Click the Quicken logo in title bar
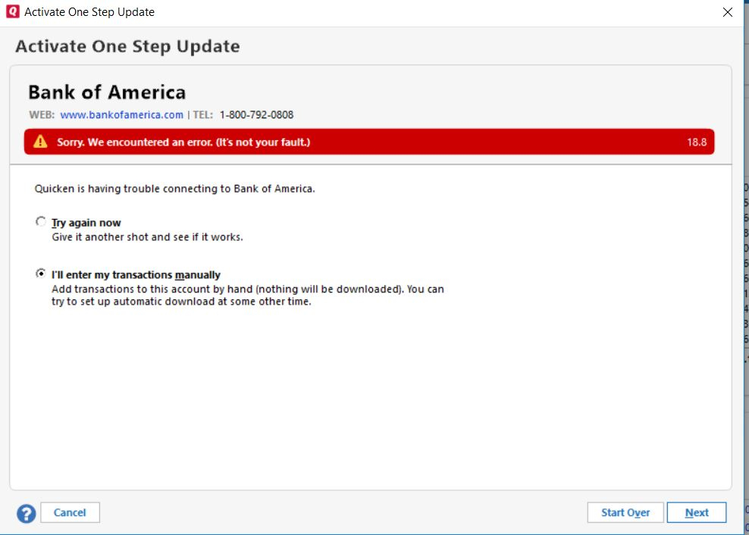Viewport: 749px width, 535px height. coord(12,11)
